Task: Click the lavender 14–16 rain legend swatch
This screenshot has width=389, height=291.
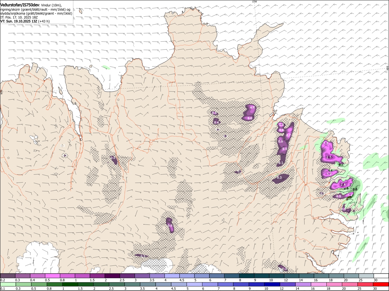Action: pos(303,284)
